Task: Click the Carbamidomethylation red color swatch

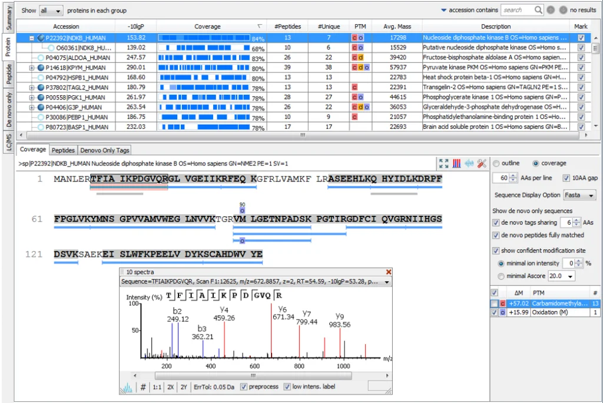Action: click(503, 304)
